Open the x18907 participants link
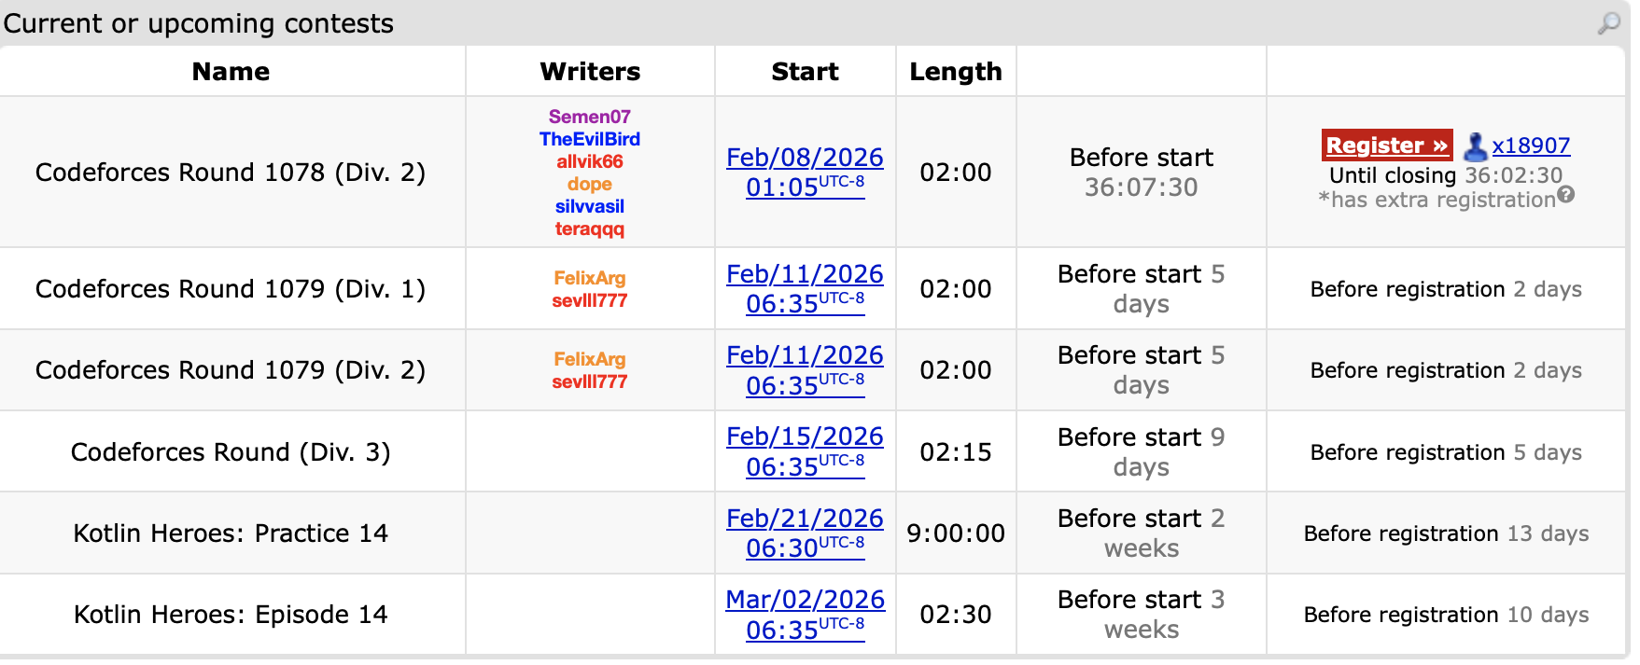Screen dimensions: 1640x665 [1531, 145]
